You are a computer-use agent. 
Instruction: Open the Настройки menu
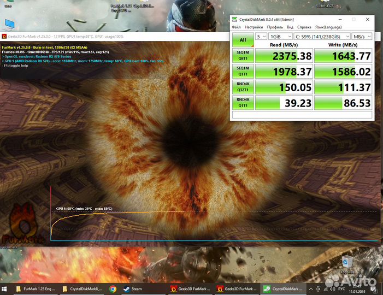click(x=254, y=27)
